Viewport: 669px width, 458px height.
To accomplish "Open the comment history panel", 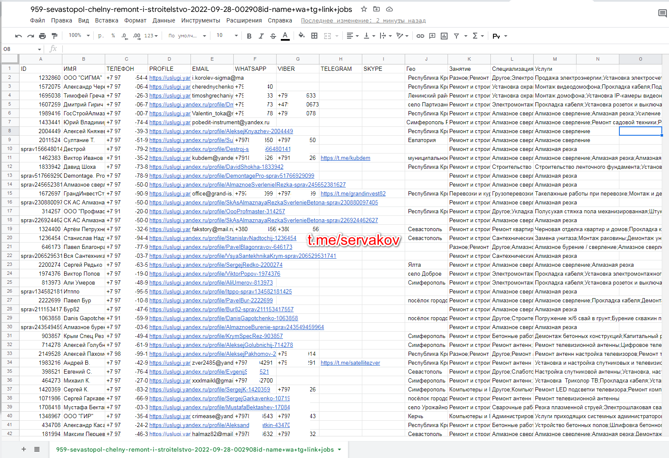I will (662, 14).
